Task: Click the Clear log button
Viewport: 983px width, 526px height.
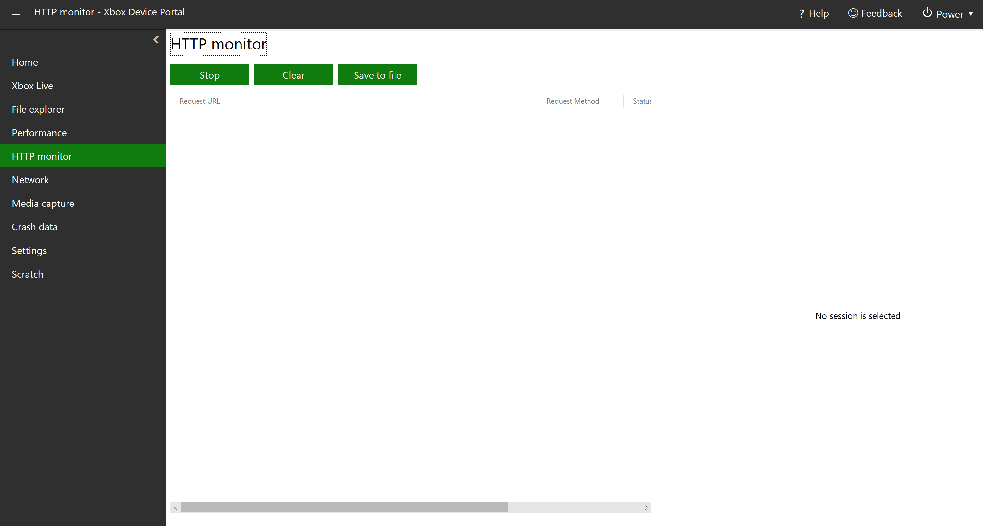Action: pos(293,74)
